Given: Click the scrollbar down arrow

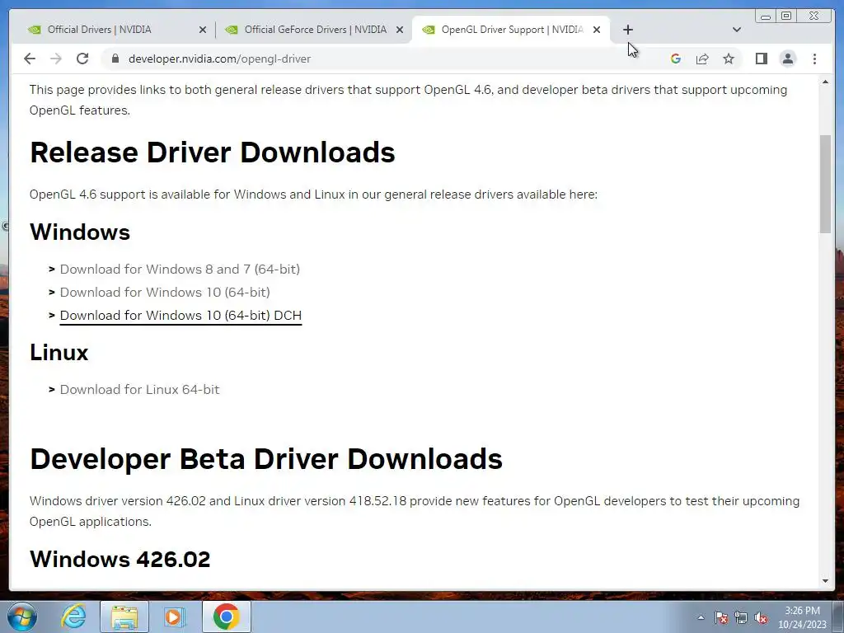Looking at the screenshot, I should 825,581.
